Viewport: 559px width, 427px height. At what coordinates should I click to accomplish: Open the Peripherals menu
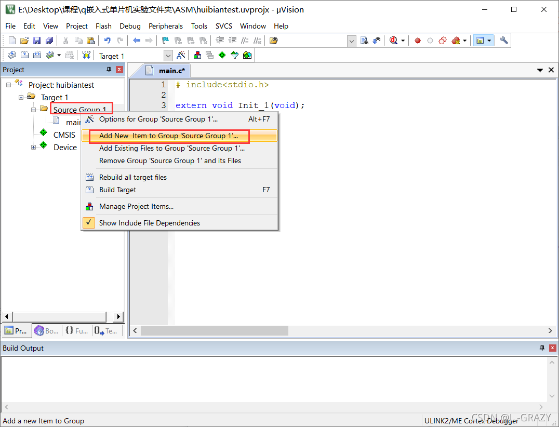click(x=165, y=26)
